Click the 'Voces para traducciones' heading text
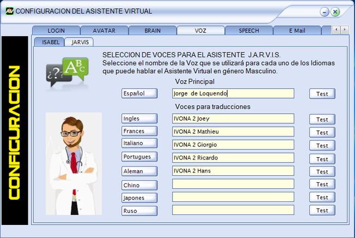355x238 pixels. coord(212,106)
